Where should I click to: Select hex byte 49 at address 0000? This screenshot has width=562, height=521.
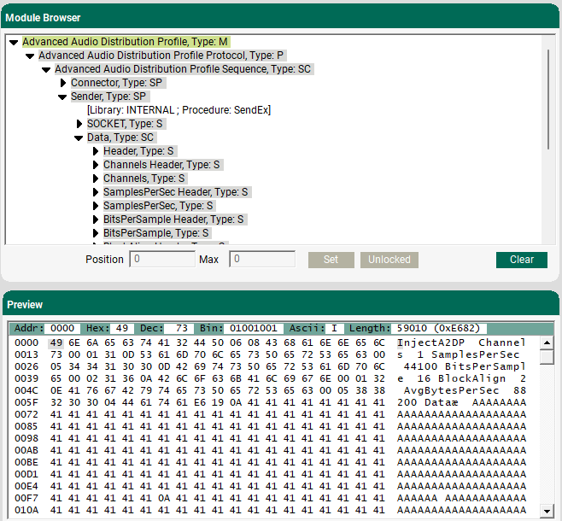point(56,342)
